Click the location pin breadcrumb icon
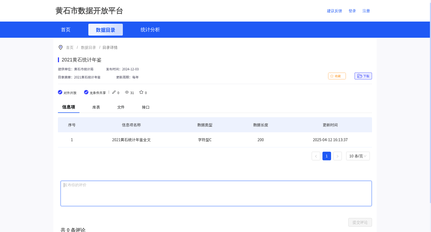Screen dimensions: 431x232 [61, 47]
